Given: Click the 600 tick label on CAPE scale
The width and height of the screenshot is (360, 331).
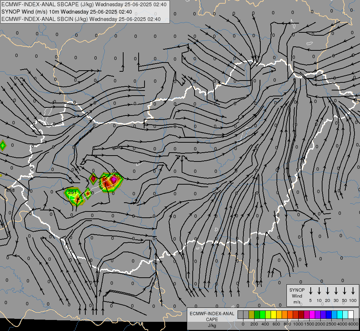Looking at the screenshot, I should click(276, 324).
